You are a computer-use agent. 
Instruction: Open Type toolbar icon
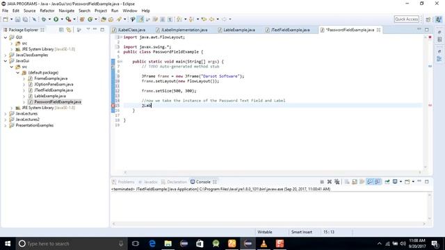pos(104,19)
